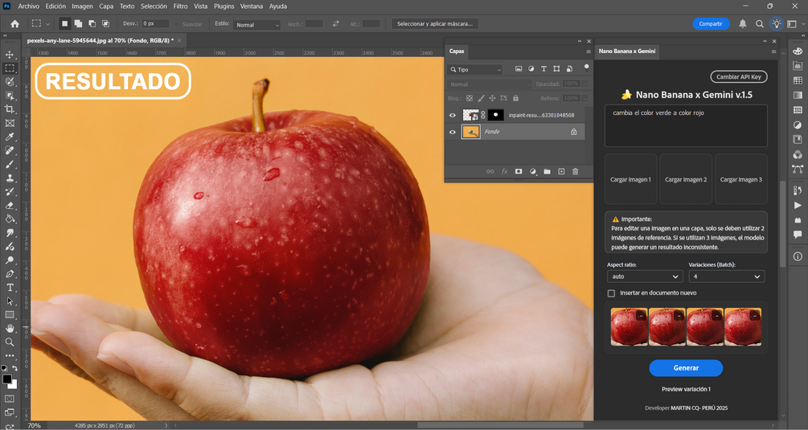Toggle lock all in Capas panel

click(515, 98)
